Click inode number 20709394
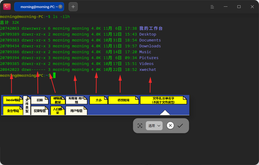This screenshot has height=165, width=259. pyautogui.click(x=10, y=58)
